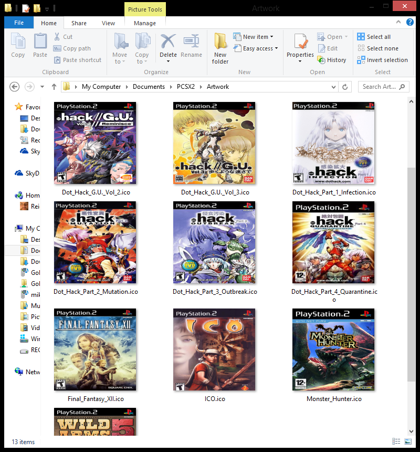Open the address bar history dropdown
This screenshot has width=420, height=452.
tap(333, 87)
